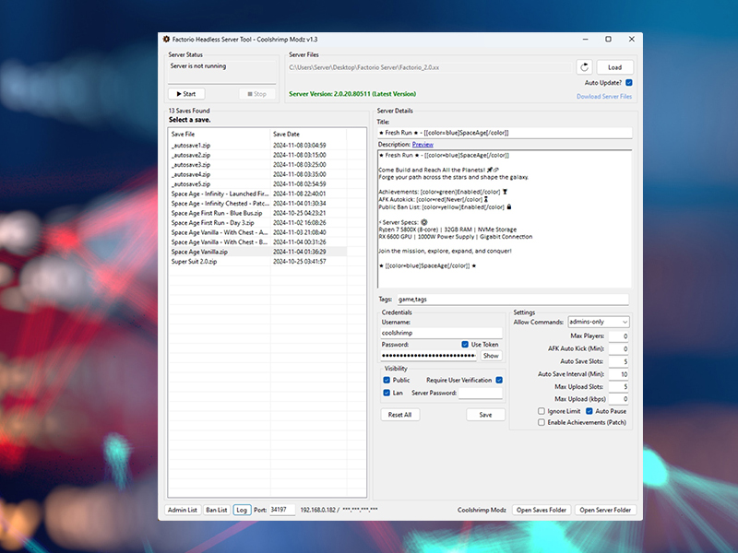738x553 pixels.
Task: Click the Load server files button
Action: click(x=615, y=67)
